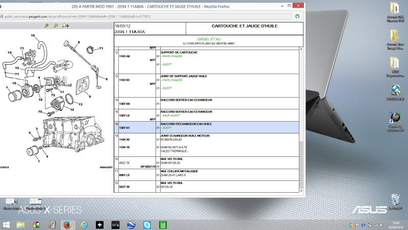
Task: Select part reference 1307 L0
Action: click(124, 116)
